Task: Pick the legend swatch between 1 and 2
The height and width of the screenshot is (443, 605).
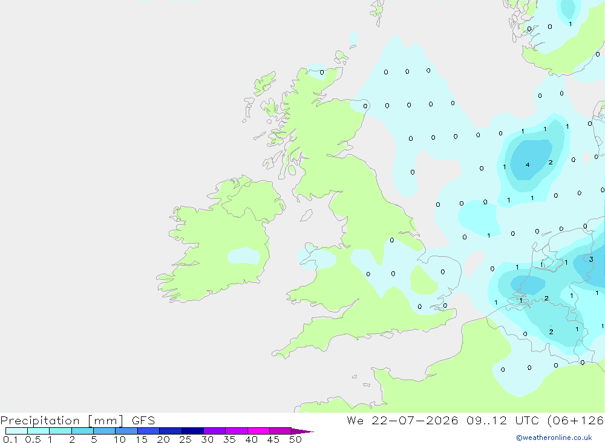Action: click(60, 431)
